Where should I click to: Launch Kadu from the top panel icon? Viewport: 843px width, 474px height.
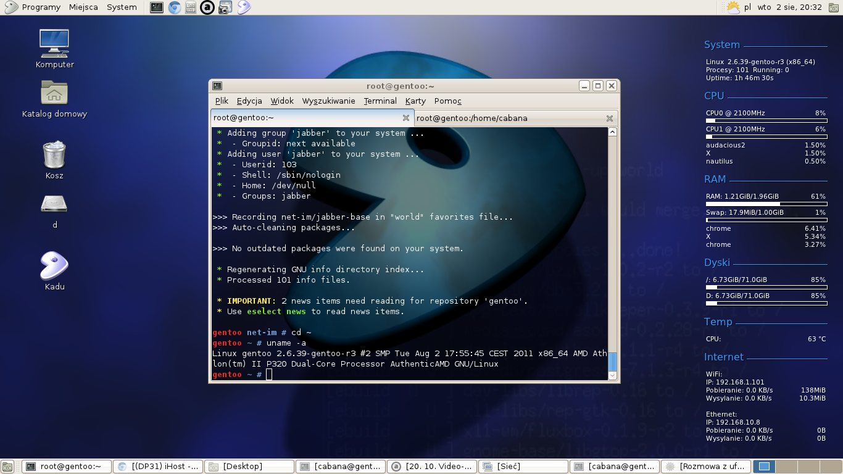[x=244, y=7]
